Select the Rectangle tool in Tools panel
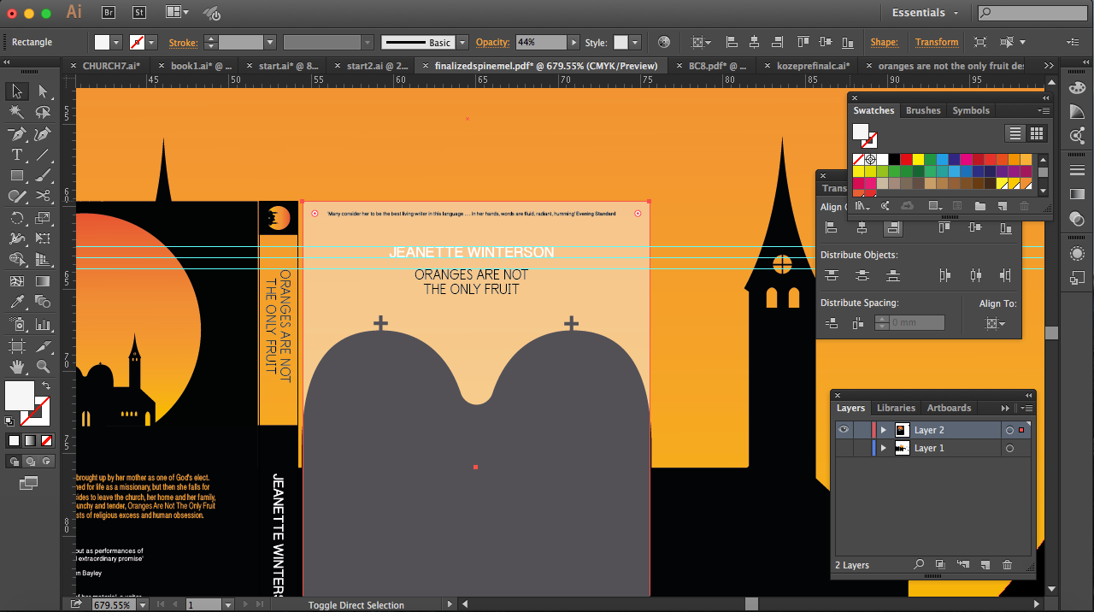1094x612 pixels. [16, 176]
